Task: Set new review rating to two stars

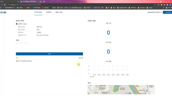Action: point(20,43)
